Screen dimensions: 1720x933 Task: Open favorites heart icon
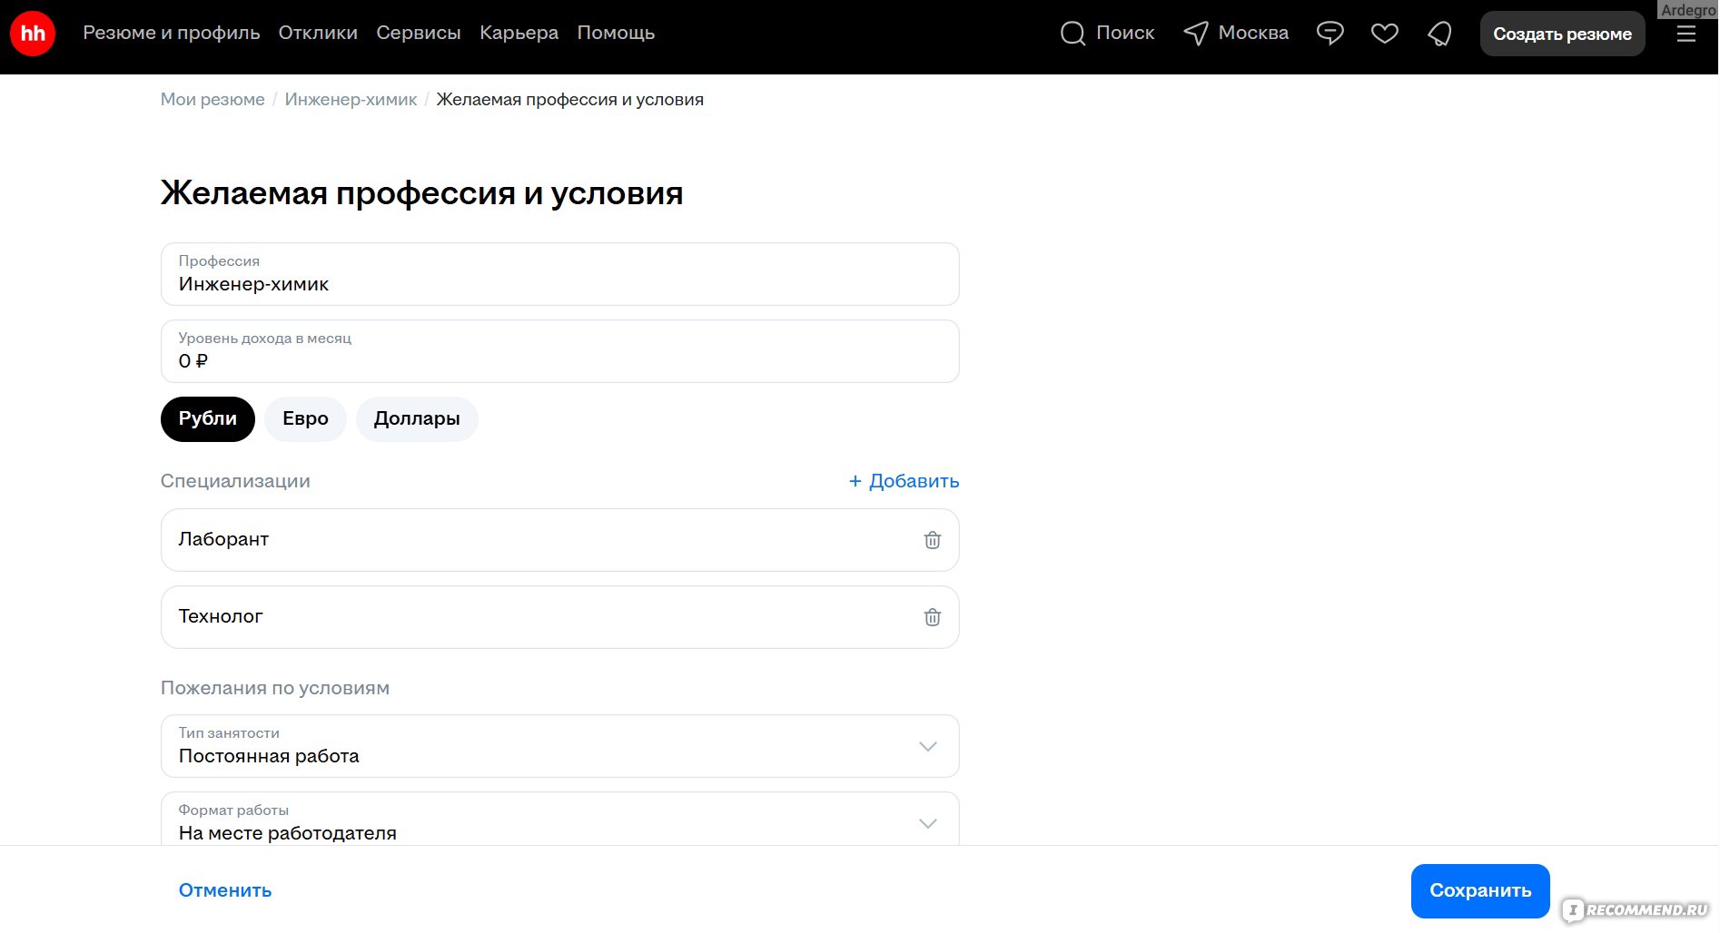click(x=1384, y=34)
